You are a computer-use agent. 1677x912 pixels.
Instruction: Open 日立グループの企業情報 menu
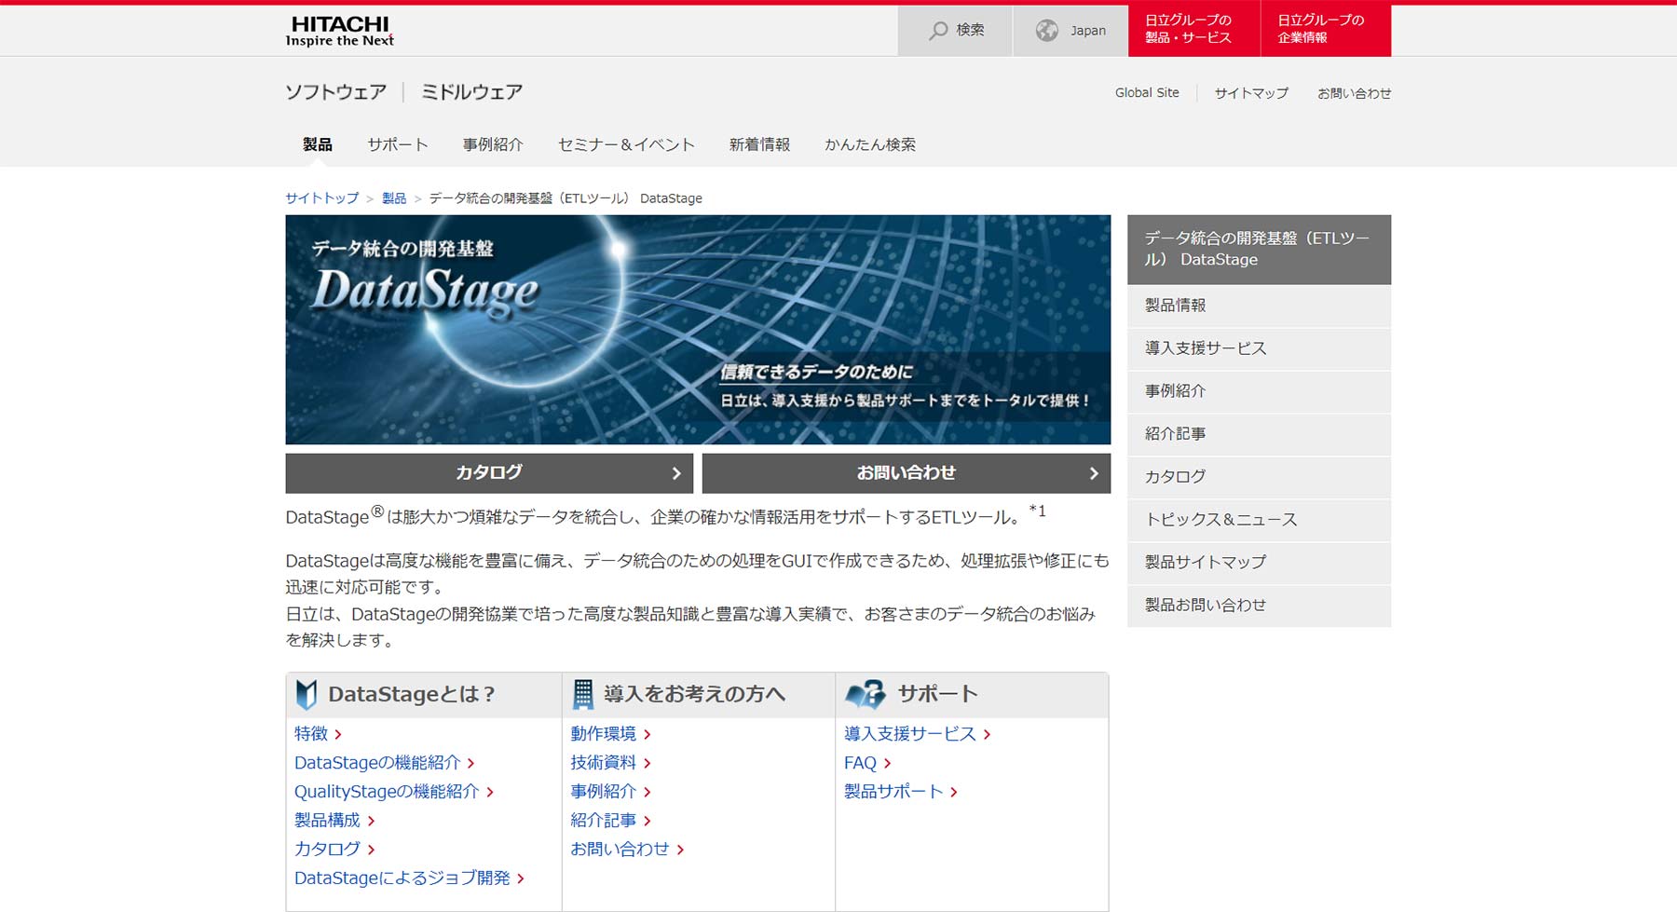(1326, 30)
